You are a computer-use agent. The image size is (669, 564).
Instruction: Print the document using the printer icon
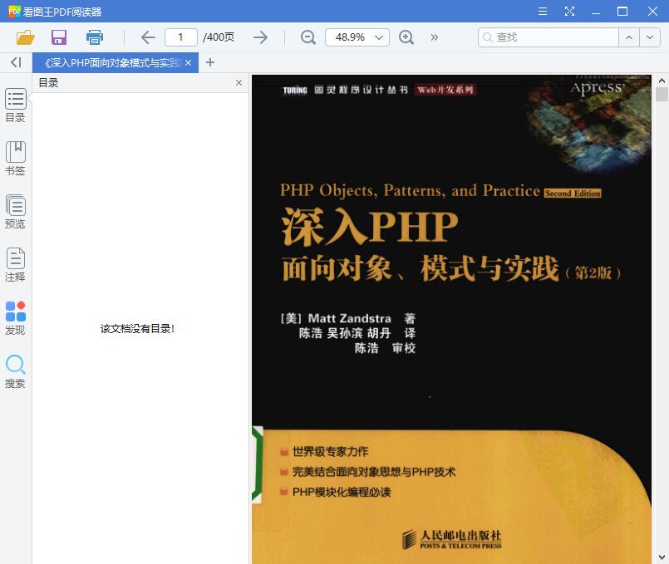coord(94,37)
